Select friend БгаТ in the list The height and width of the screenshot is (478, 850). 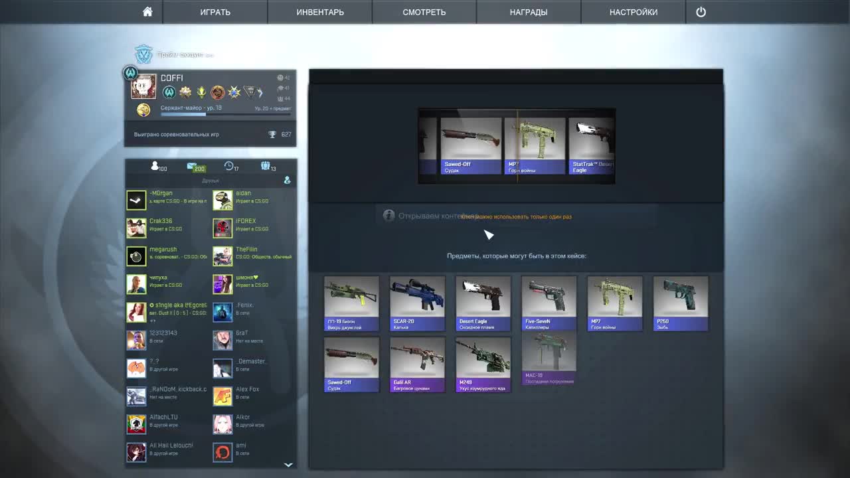254,340
